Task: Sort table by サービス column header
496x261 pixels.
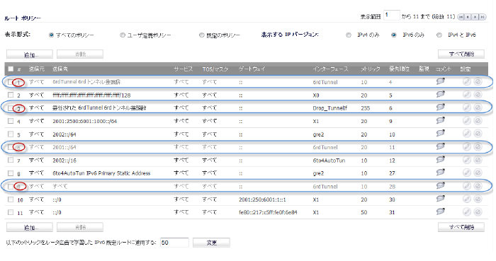Action: click(183, 69)
